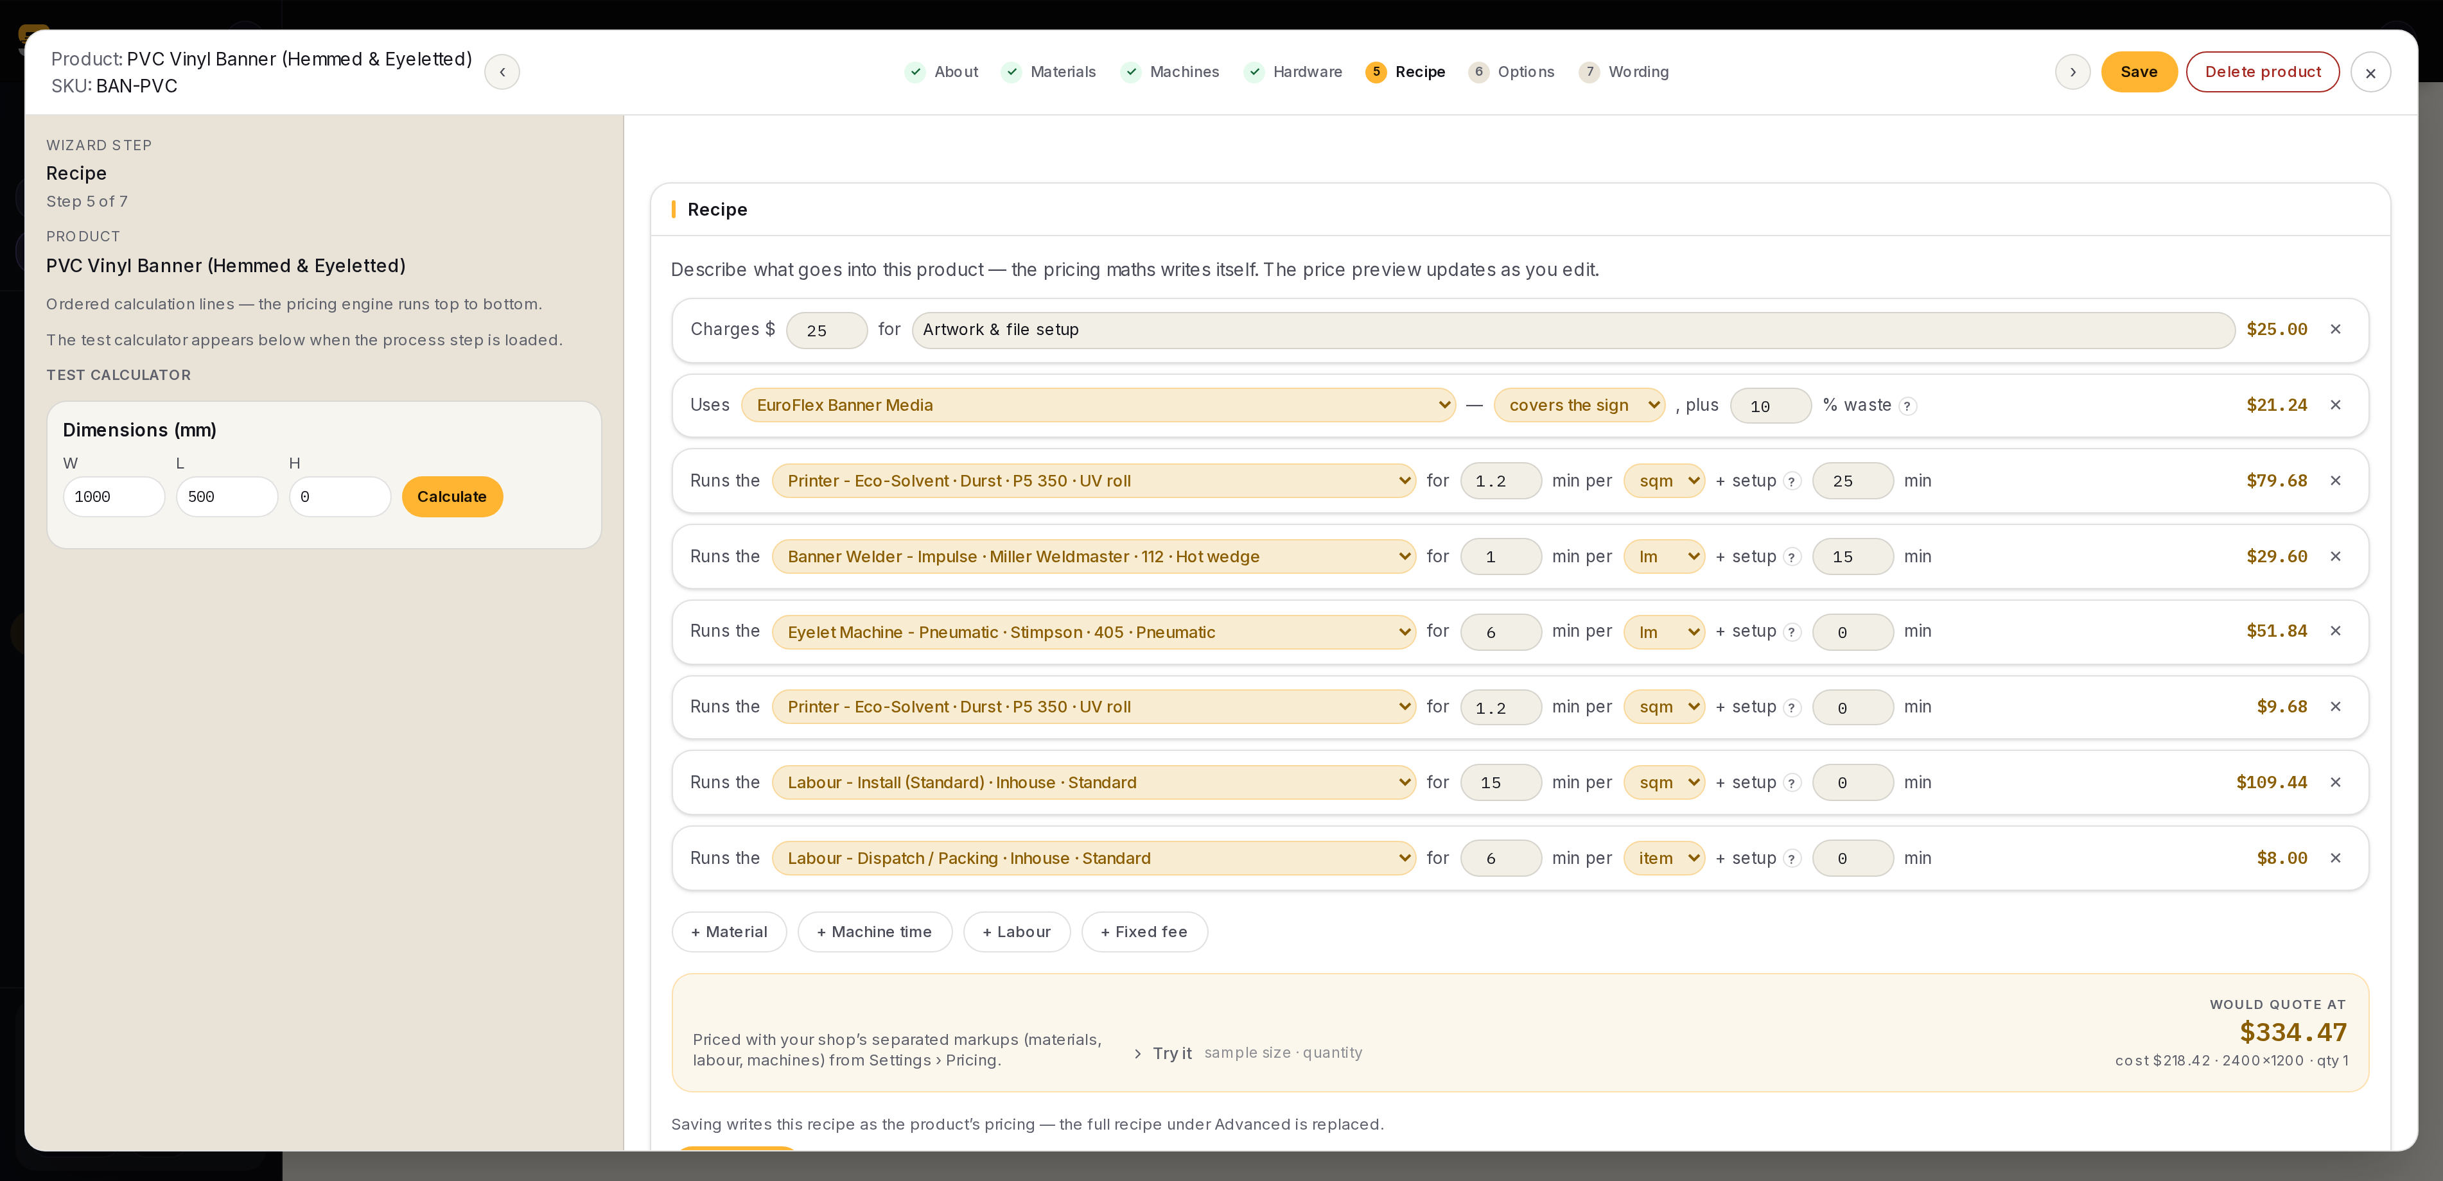Edit the L dimension field
Image resolution: width=2443 pixels, height=1181 pixels.
point(227,497)
